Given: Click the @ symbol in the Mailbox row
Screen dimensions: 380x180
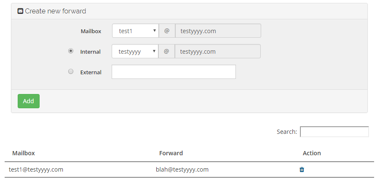Looking at the screenshot, I should pos(167,31).
